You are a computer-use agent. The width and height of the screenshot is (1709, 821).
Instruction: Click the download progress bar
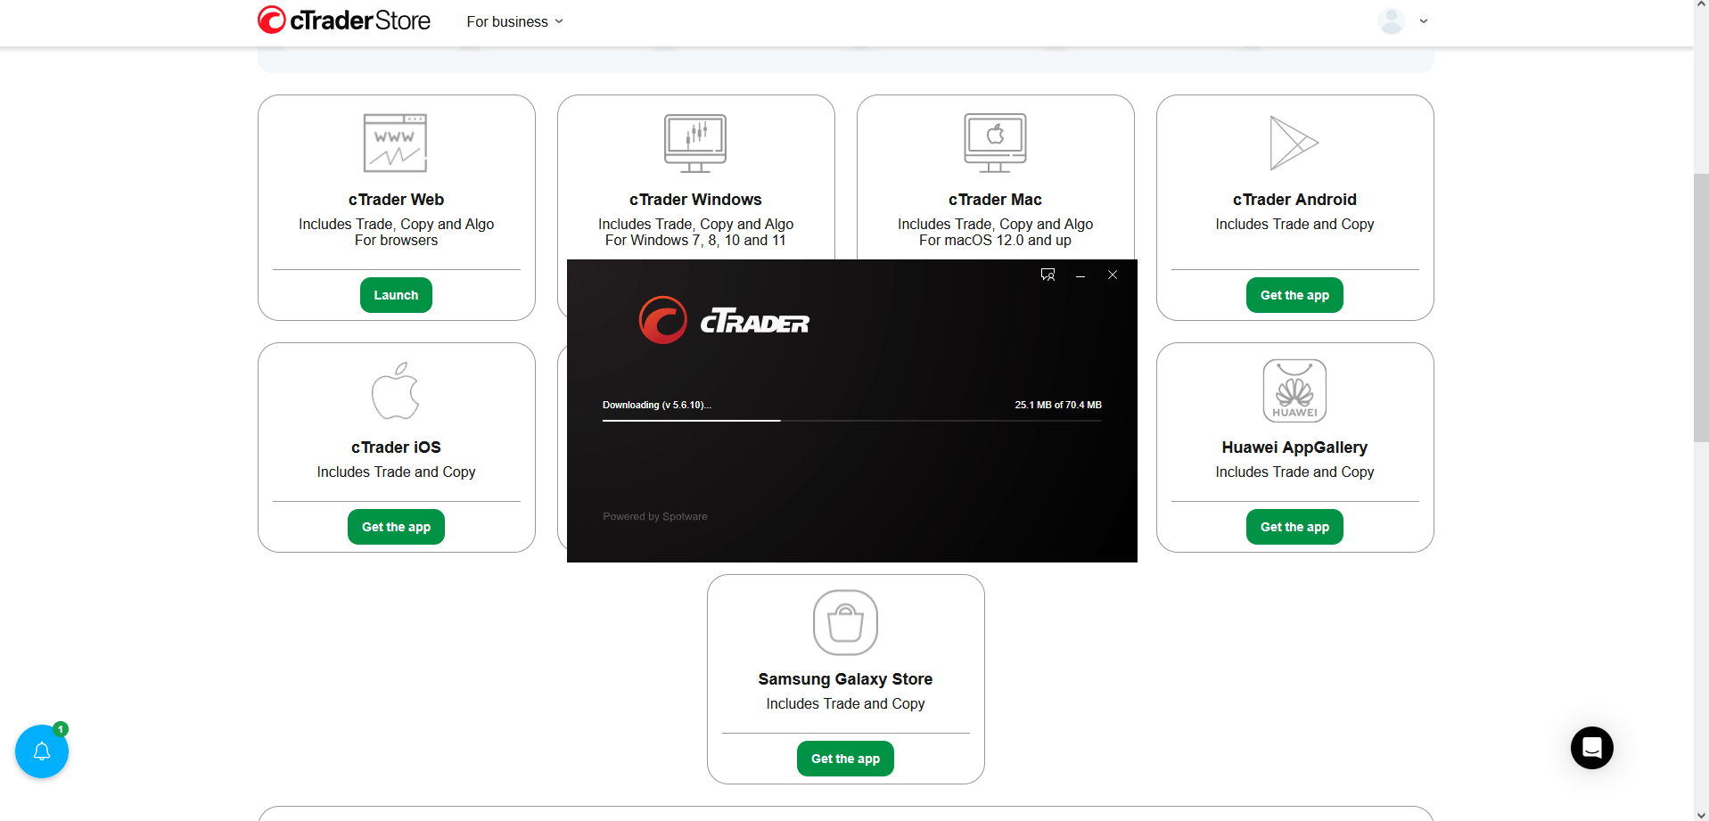pos(852,420)
